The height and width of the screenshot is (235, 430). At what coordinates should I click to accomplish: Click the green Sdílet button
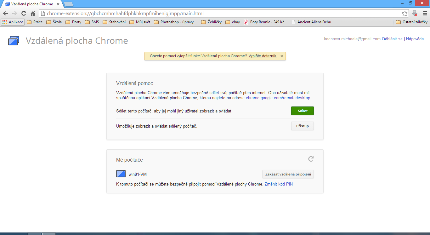point(302,111)
